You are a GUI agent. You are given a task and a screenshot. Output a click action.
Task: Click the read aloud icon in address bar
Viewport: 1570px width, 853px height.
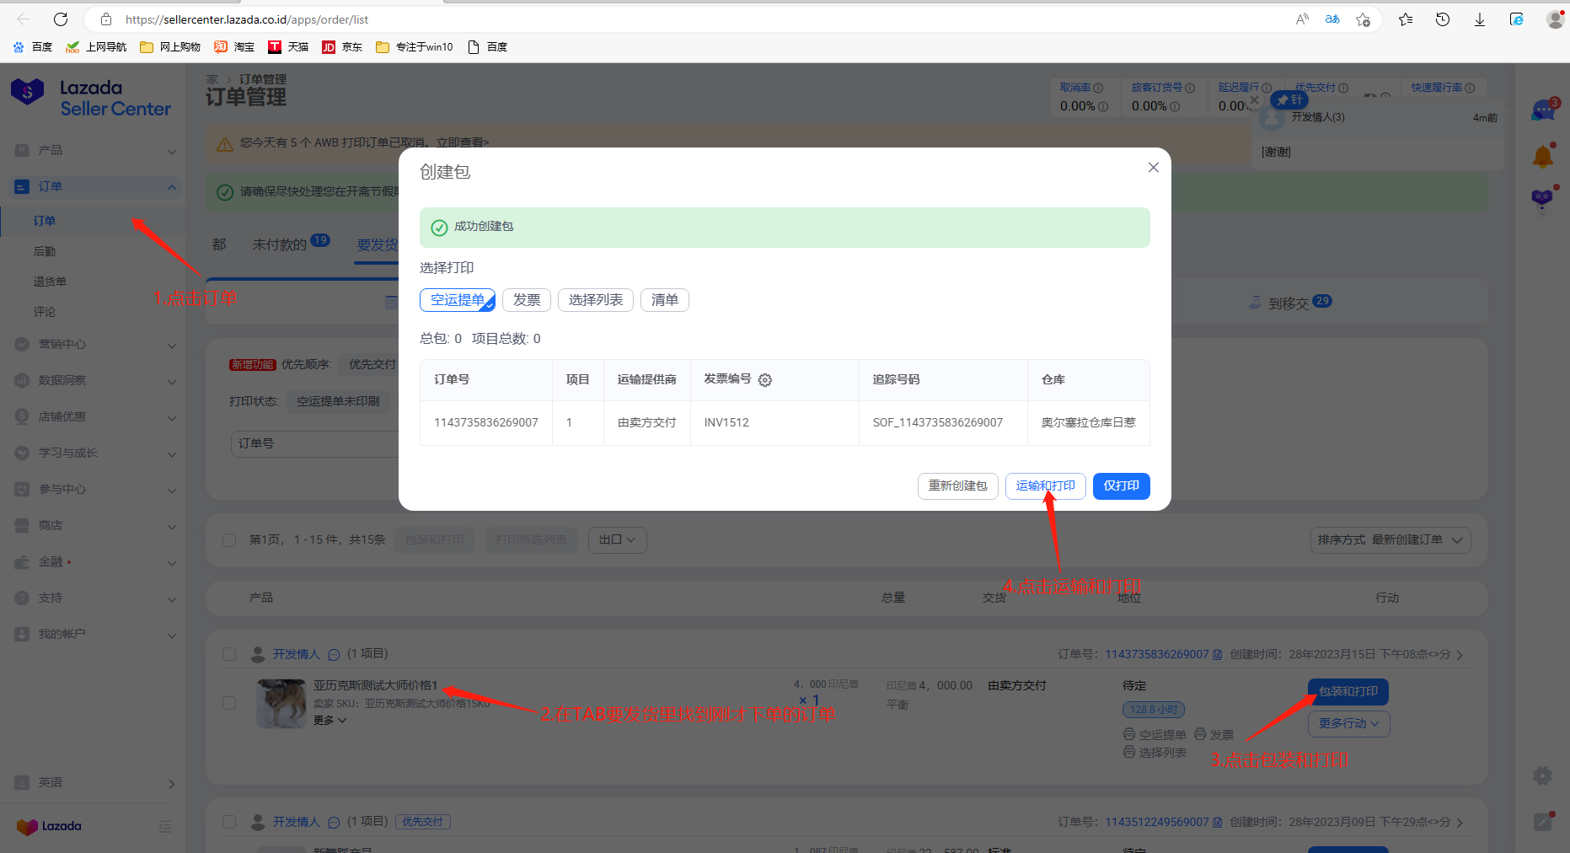pyautogui.click(x=1302, y=19)
